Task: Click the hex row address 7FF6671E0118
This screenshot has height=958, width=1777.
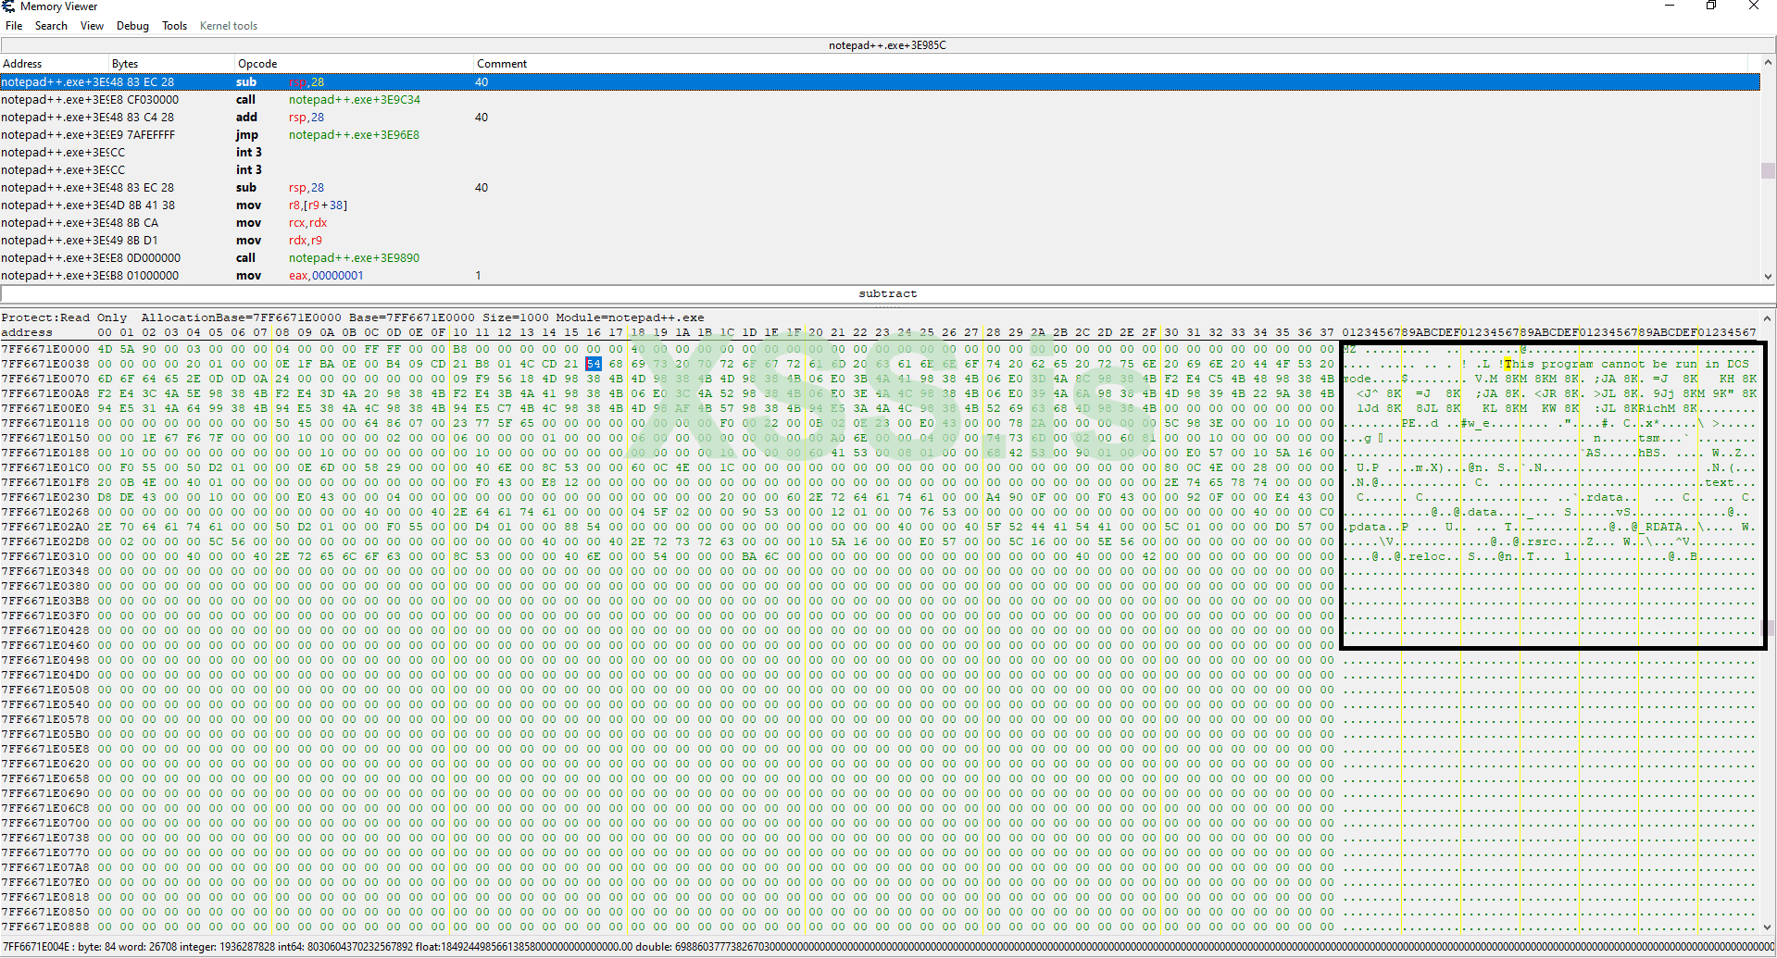Action: [45, 423]
